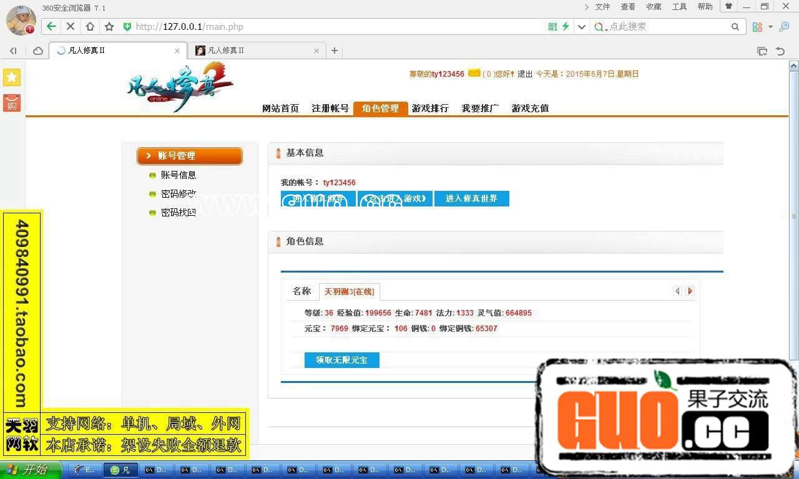Open the 账号信息 sidebar link

pos(179,175)
